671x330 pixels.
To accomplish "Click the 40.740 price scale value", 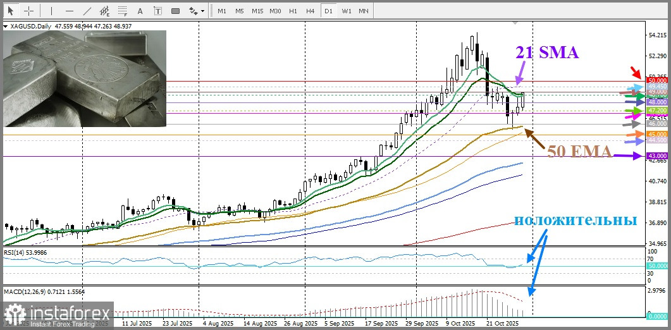I will pos(658,181).
